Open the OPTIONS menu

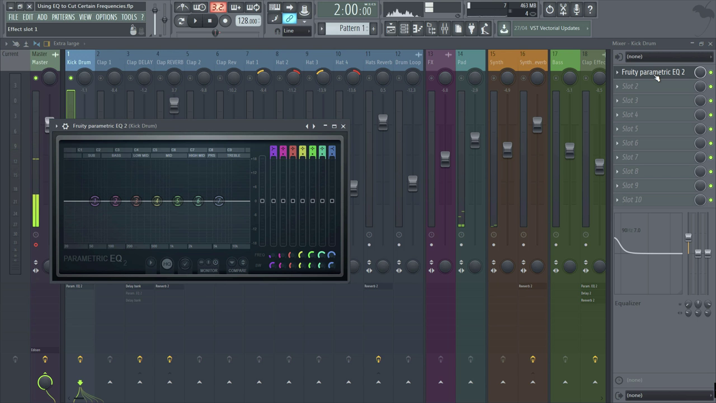pyautogui.click(x=106, y=17)
